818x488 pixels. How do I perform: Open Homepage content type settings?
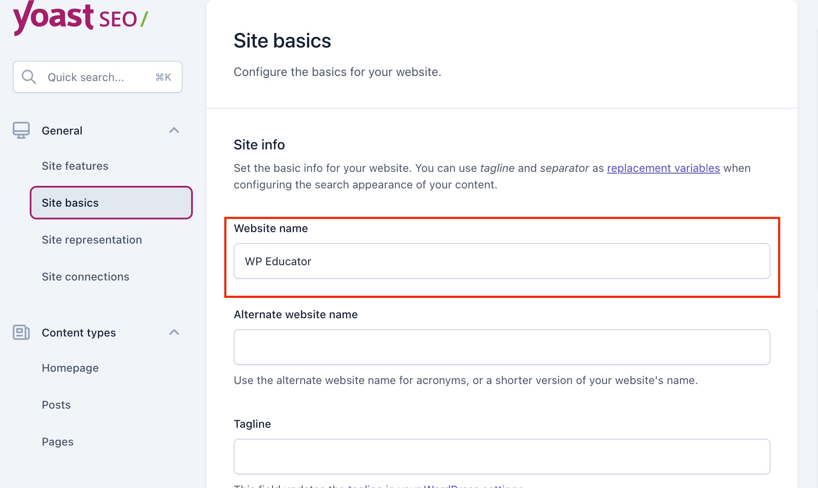(x=70, y=368)
